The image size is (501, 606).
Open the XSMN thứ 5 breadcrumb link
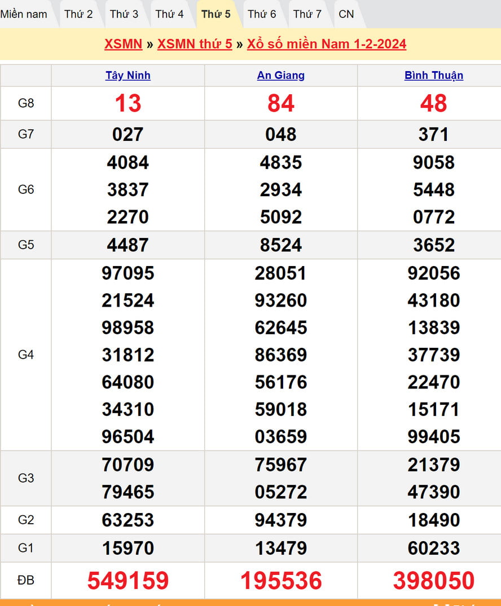195,44
